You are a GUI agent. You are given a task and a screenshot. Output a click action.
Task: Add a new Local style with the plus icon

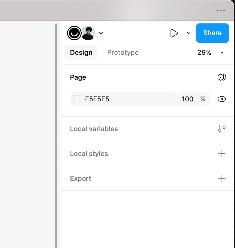coord(222,153)
